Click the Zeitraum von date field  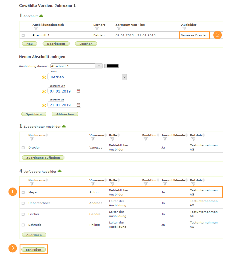(x=62, y=91)
